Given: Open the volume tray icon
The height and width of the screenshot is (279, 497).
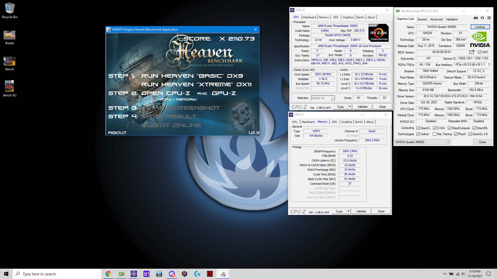Looking at the screenshot, I should click(463, 274).
